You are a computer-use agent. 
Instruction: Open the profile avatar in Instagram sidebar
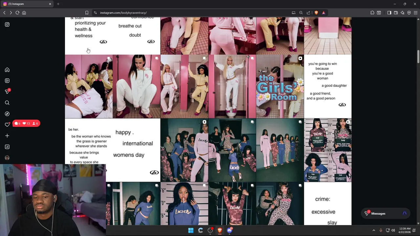pyautogui.click(x=7, y=158)
